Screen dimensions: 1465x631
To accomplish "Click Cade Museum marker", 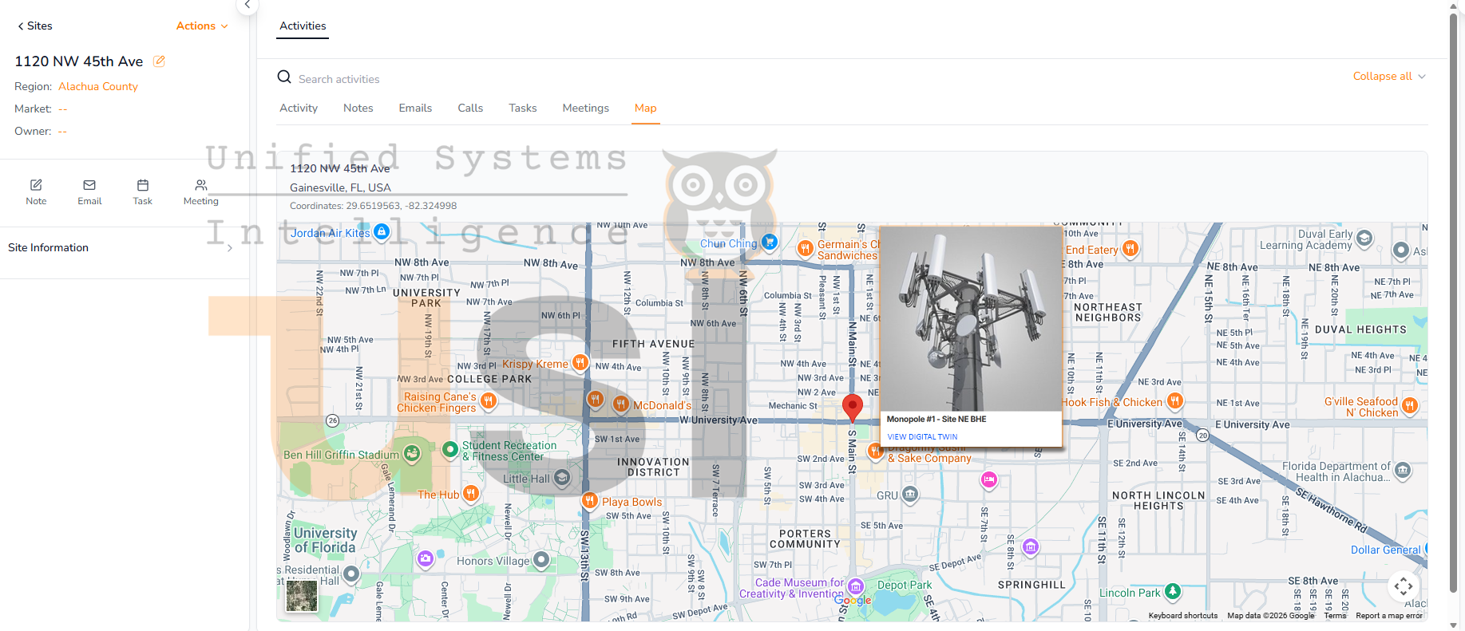I will point(856,587).
